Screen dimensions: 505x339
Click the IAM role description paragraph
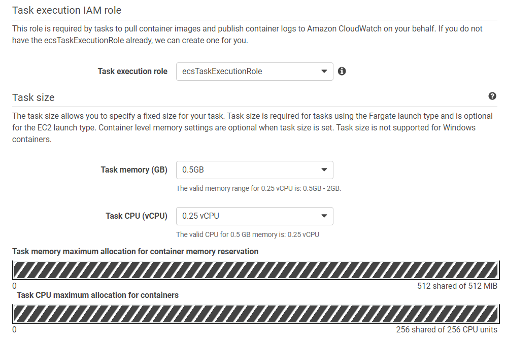(x=247, y=35)
